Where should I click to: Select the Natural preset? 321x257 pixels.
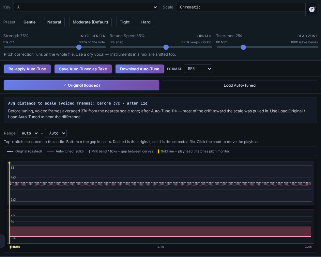[x=54, y=22]
